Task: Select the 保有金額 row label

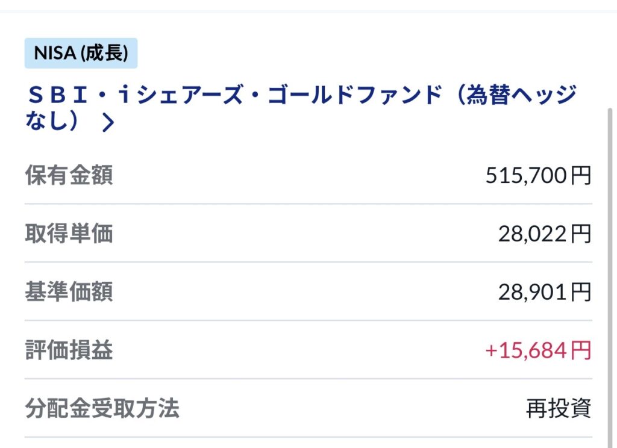Action: [69, 175]
